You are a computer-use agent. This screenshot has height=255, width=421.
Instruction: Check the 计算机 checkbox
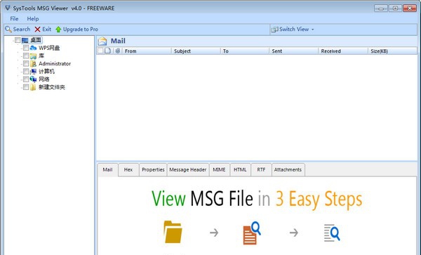coord(26,71)
